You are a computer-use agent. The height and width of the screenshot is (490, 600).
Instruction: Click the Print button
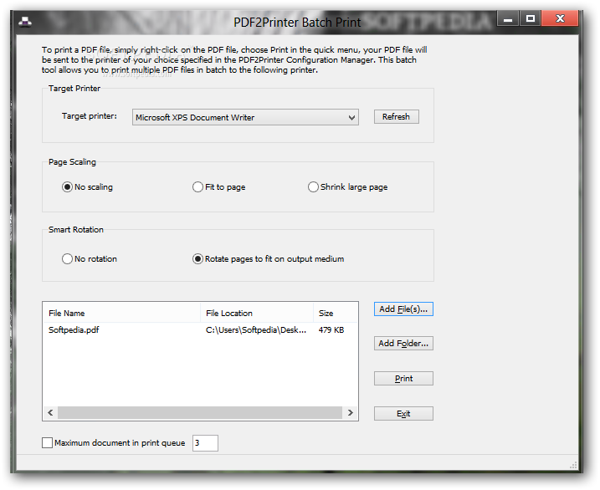403,379
